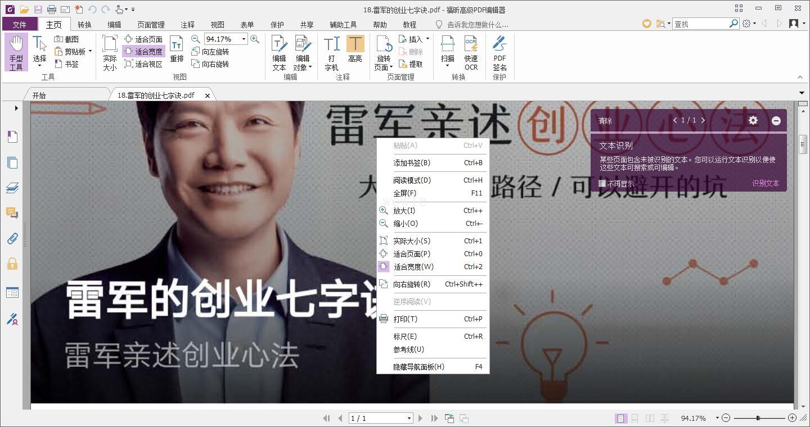Check the 不再显示 checkbox
The image size is (810, 427).
tap(602, 183)
